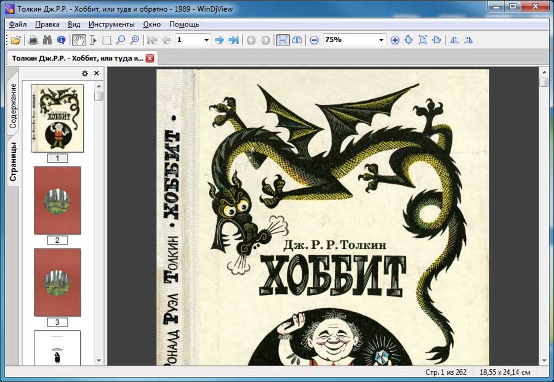Image resolution: width=554 pixels, height=382 pixels.
Task: Click thumbnail panel scroll down arrow
Action: (x=99, y=361)
